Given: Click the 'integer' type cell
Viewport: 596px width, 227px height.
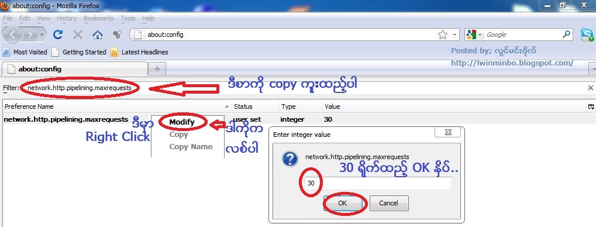Looking at the screenshot, I should [x=292, y=119].
